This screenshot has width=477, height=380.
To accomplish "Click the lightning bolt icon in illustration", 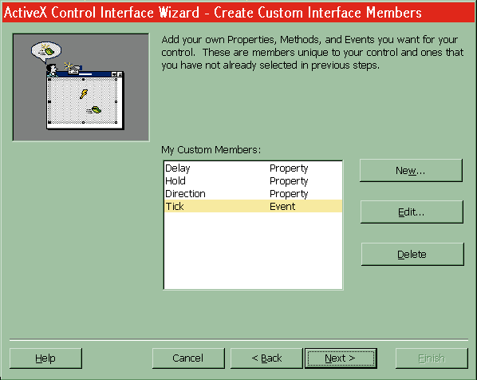I will pyautogui.click(x=84, y=93).
